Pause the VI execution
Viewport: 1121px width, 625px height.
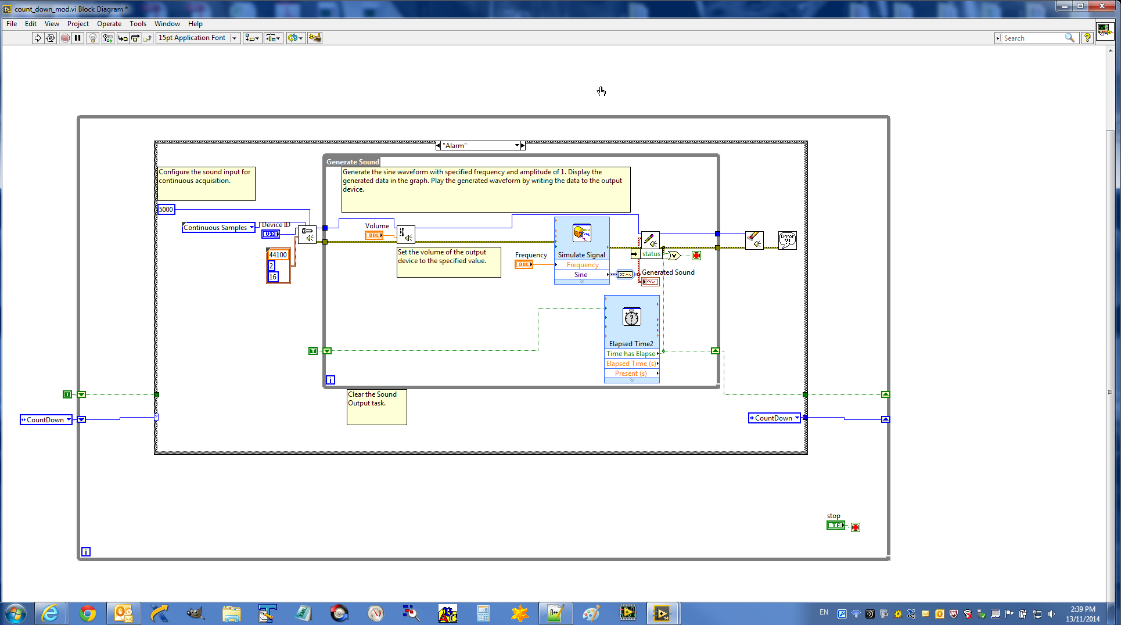[78, 38]
